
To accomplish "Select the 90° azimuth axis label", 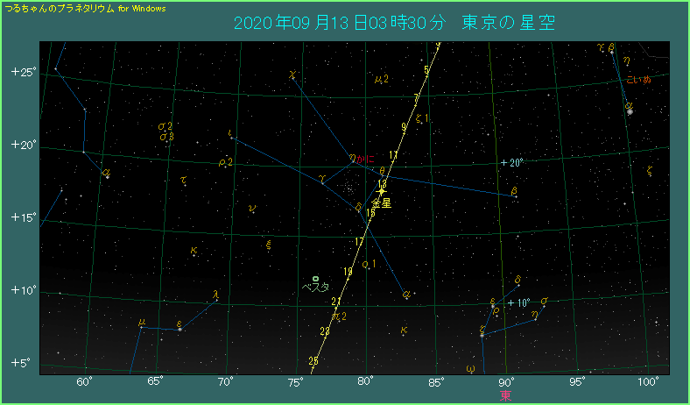I will [x=506, y=381].
